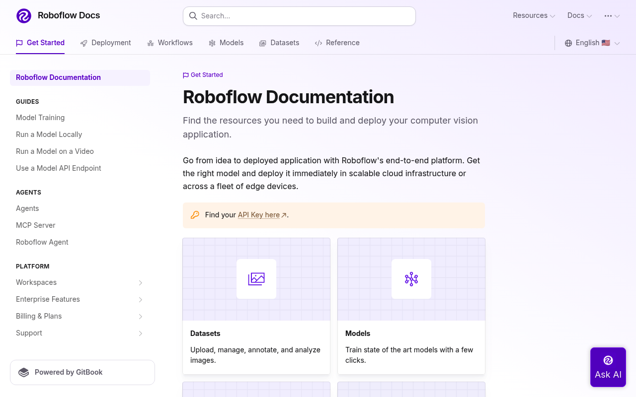Open the English language selector
The height and width of the screenshot is (397, 636).
592,43
